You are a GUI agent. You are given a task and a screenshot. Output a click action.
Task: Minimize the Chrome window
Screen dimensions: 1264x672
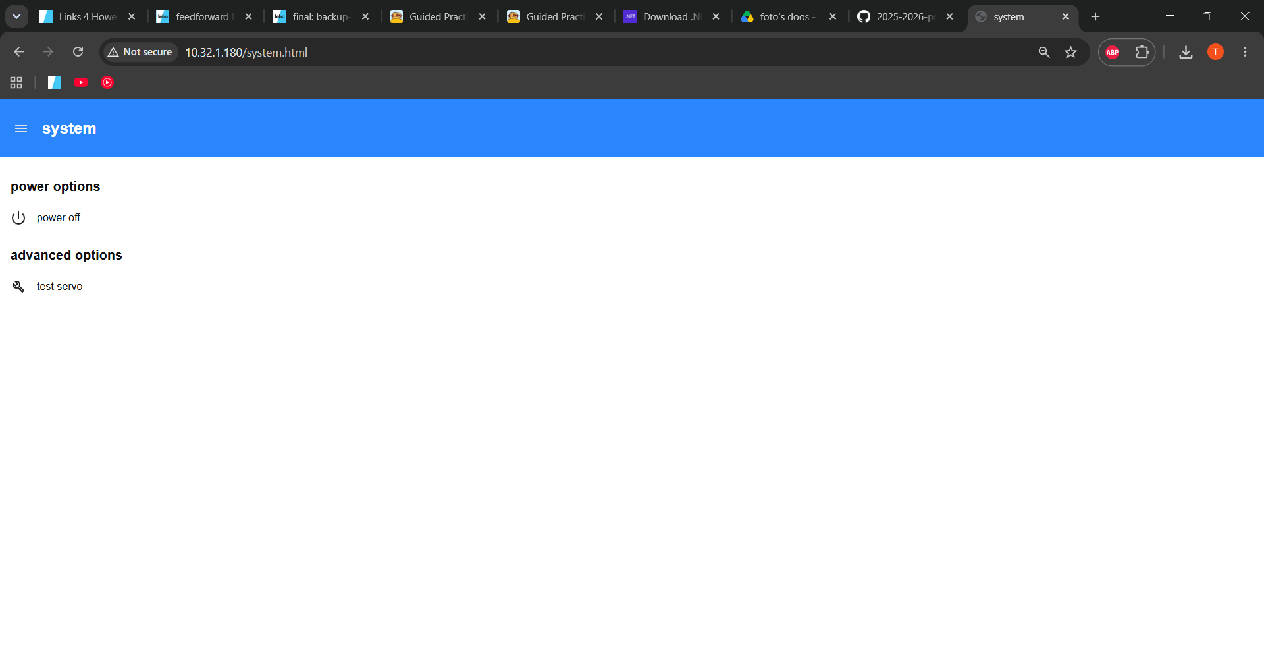pos(1170,16)
